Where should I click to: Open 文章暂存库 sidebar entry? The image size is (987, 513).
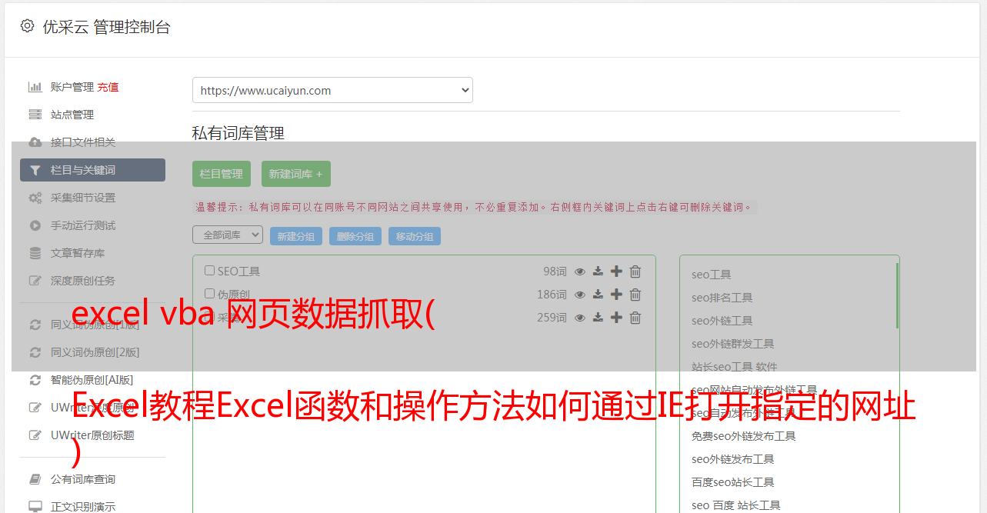(78, 253)
